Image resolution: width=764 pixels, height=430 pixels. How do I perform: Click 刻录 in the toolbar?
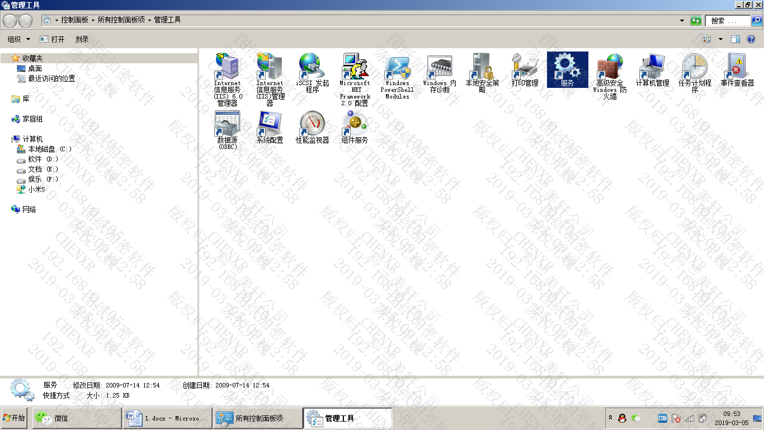(82, 39)
